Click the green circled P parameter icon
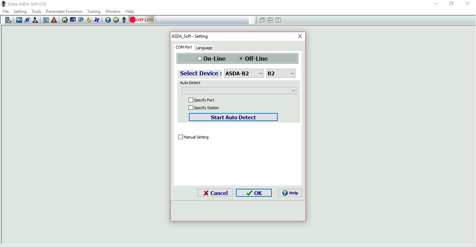 pyautogui.click(x=65, y=20)
